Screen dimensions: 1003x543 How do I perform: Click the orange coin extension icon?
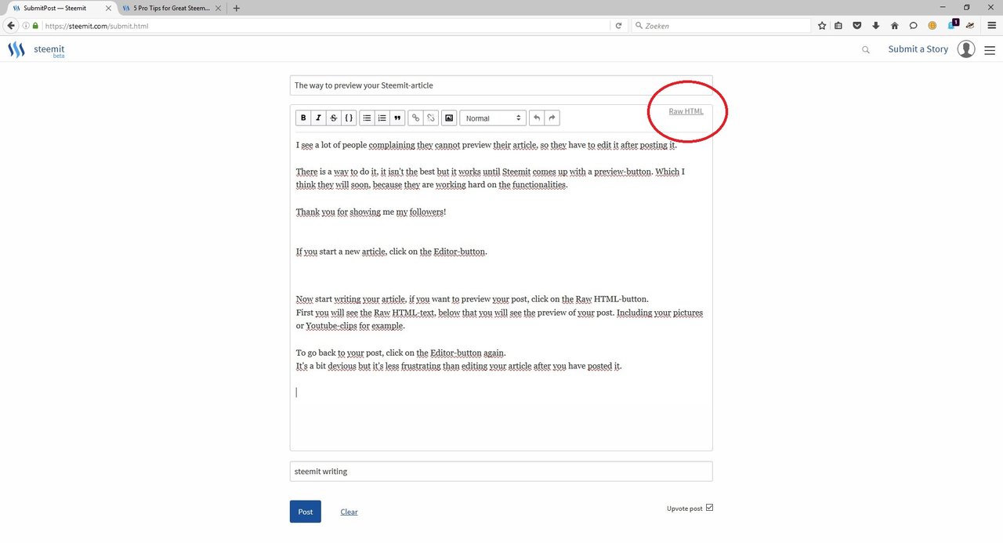932,26
